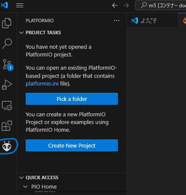186x195 pixels.
Task: Click the VS Code logo in the title bar
Action: click(x=4, y=5)
